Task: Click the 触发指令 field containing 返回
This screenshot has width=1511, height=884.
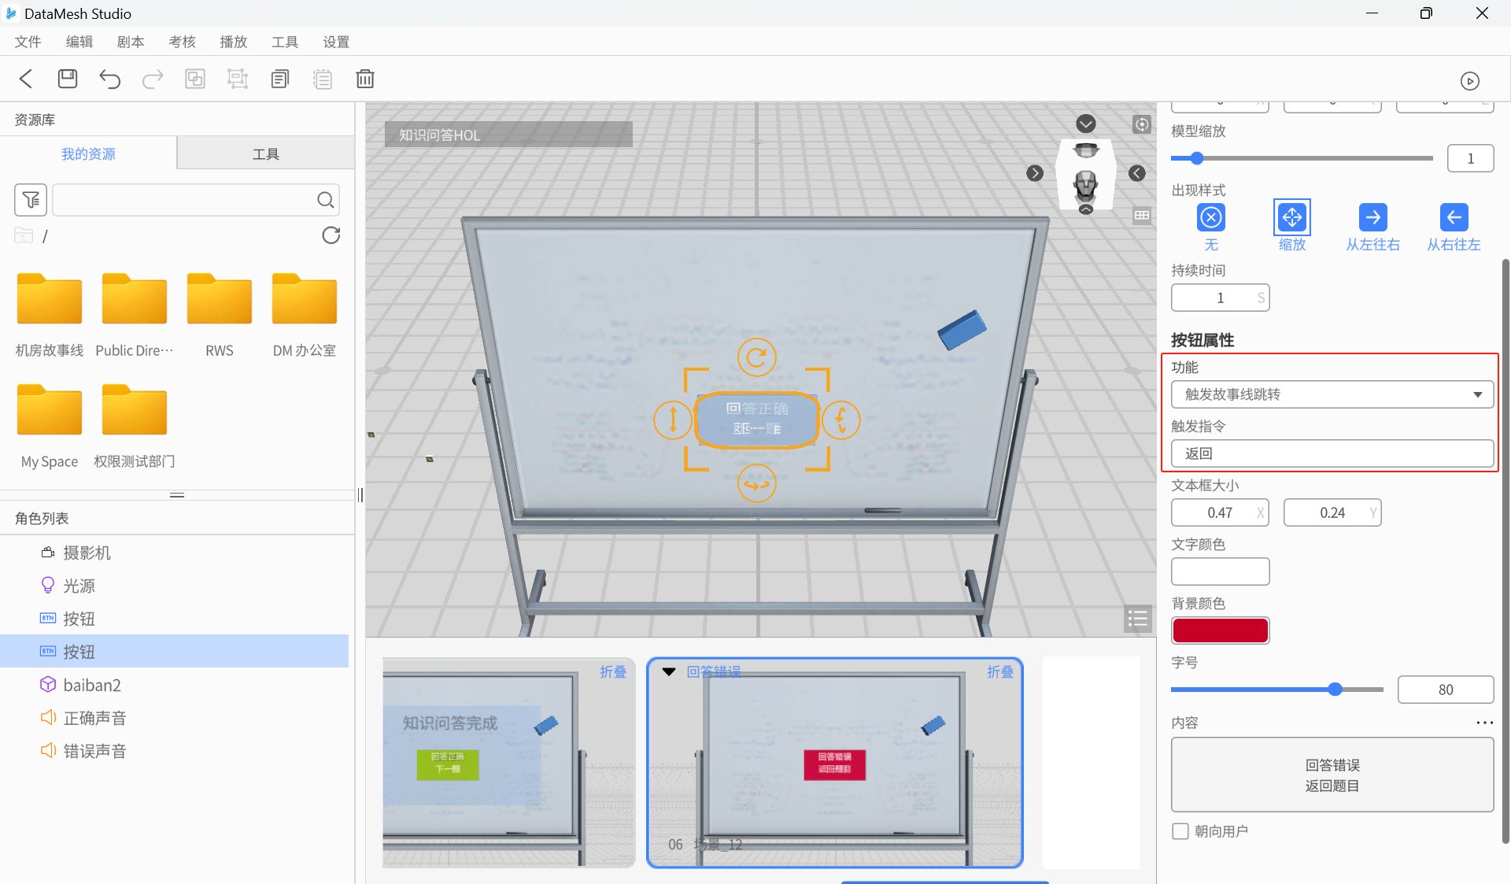Action: (1332, 453)
